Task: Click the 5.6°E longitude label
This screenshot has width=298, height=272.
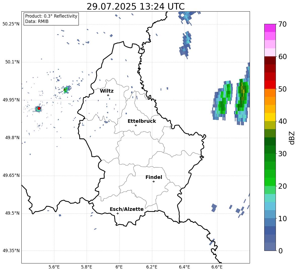Action: 54,267
